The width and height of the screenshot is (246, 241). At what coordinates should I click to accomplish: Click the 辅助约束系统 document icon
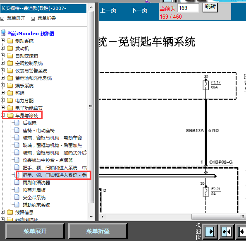[x=17, y=205]
